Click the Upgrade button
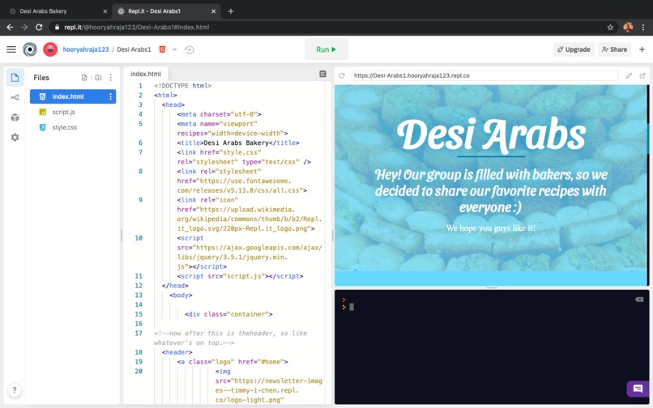653x408 pixels. (x=574, y=49)
